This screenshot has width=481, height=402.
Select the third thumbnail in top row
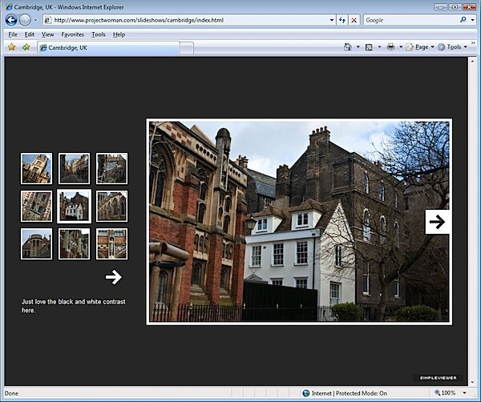tap(111, 168)
